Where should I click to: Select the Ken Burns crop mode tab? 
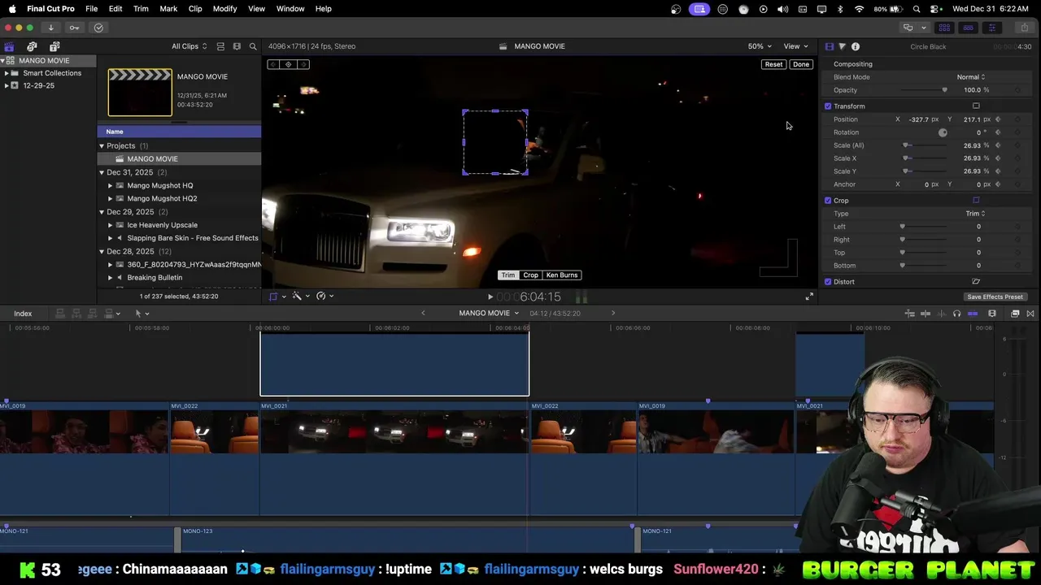(562, 275)
